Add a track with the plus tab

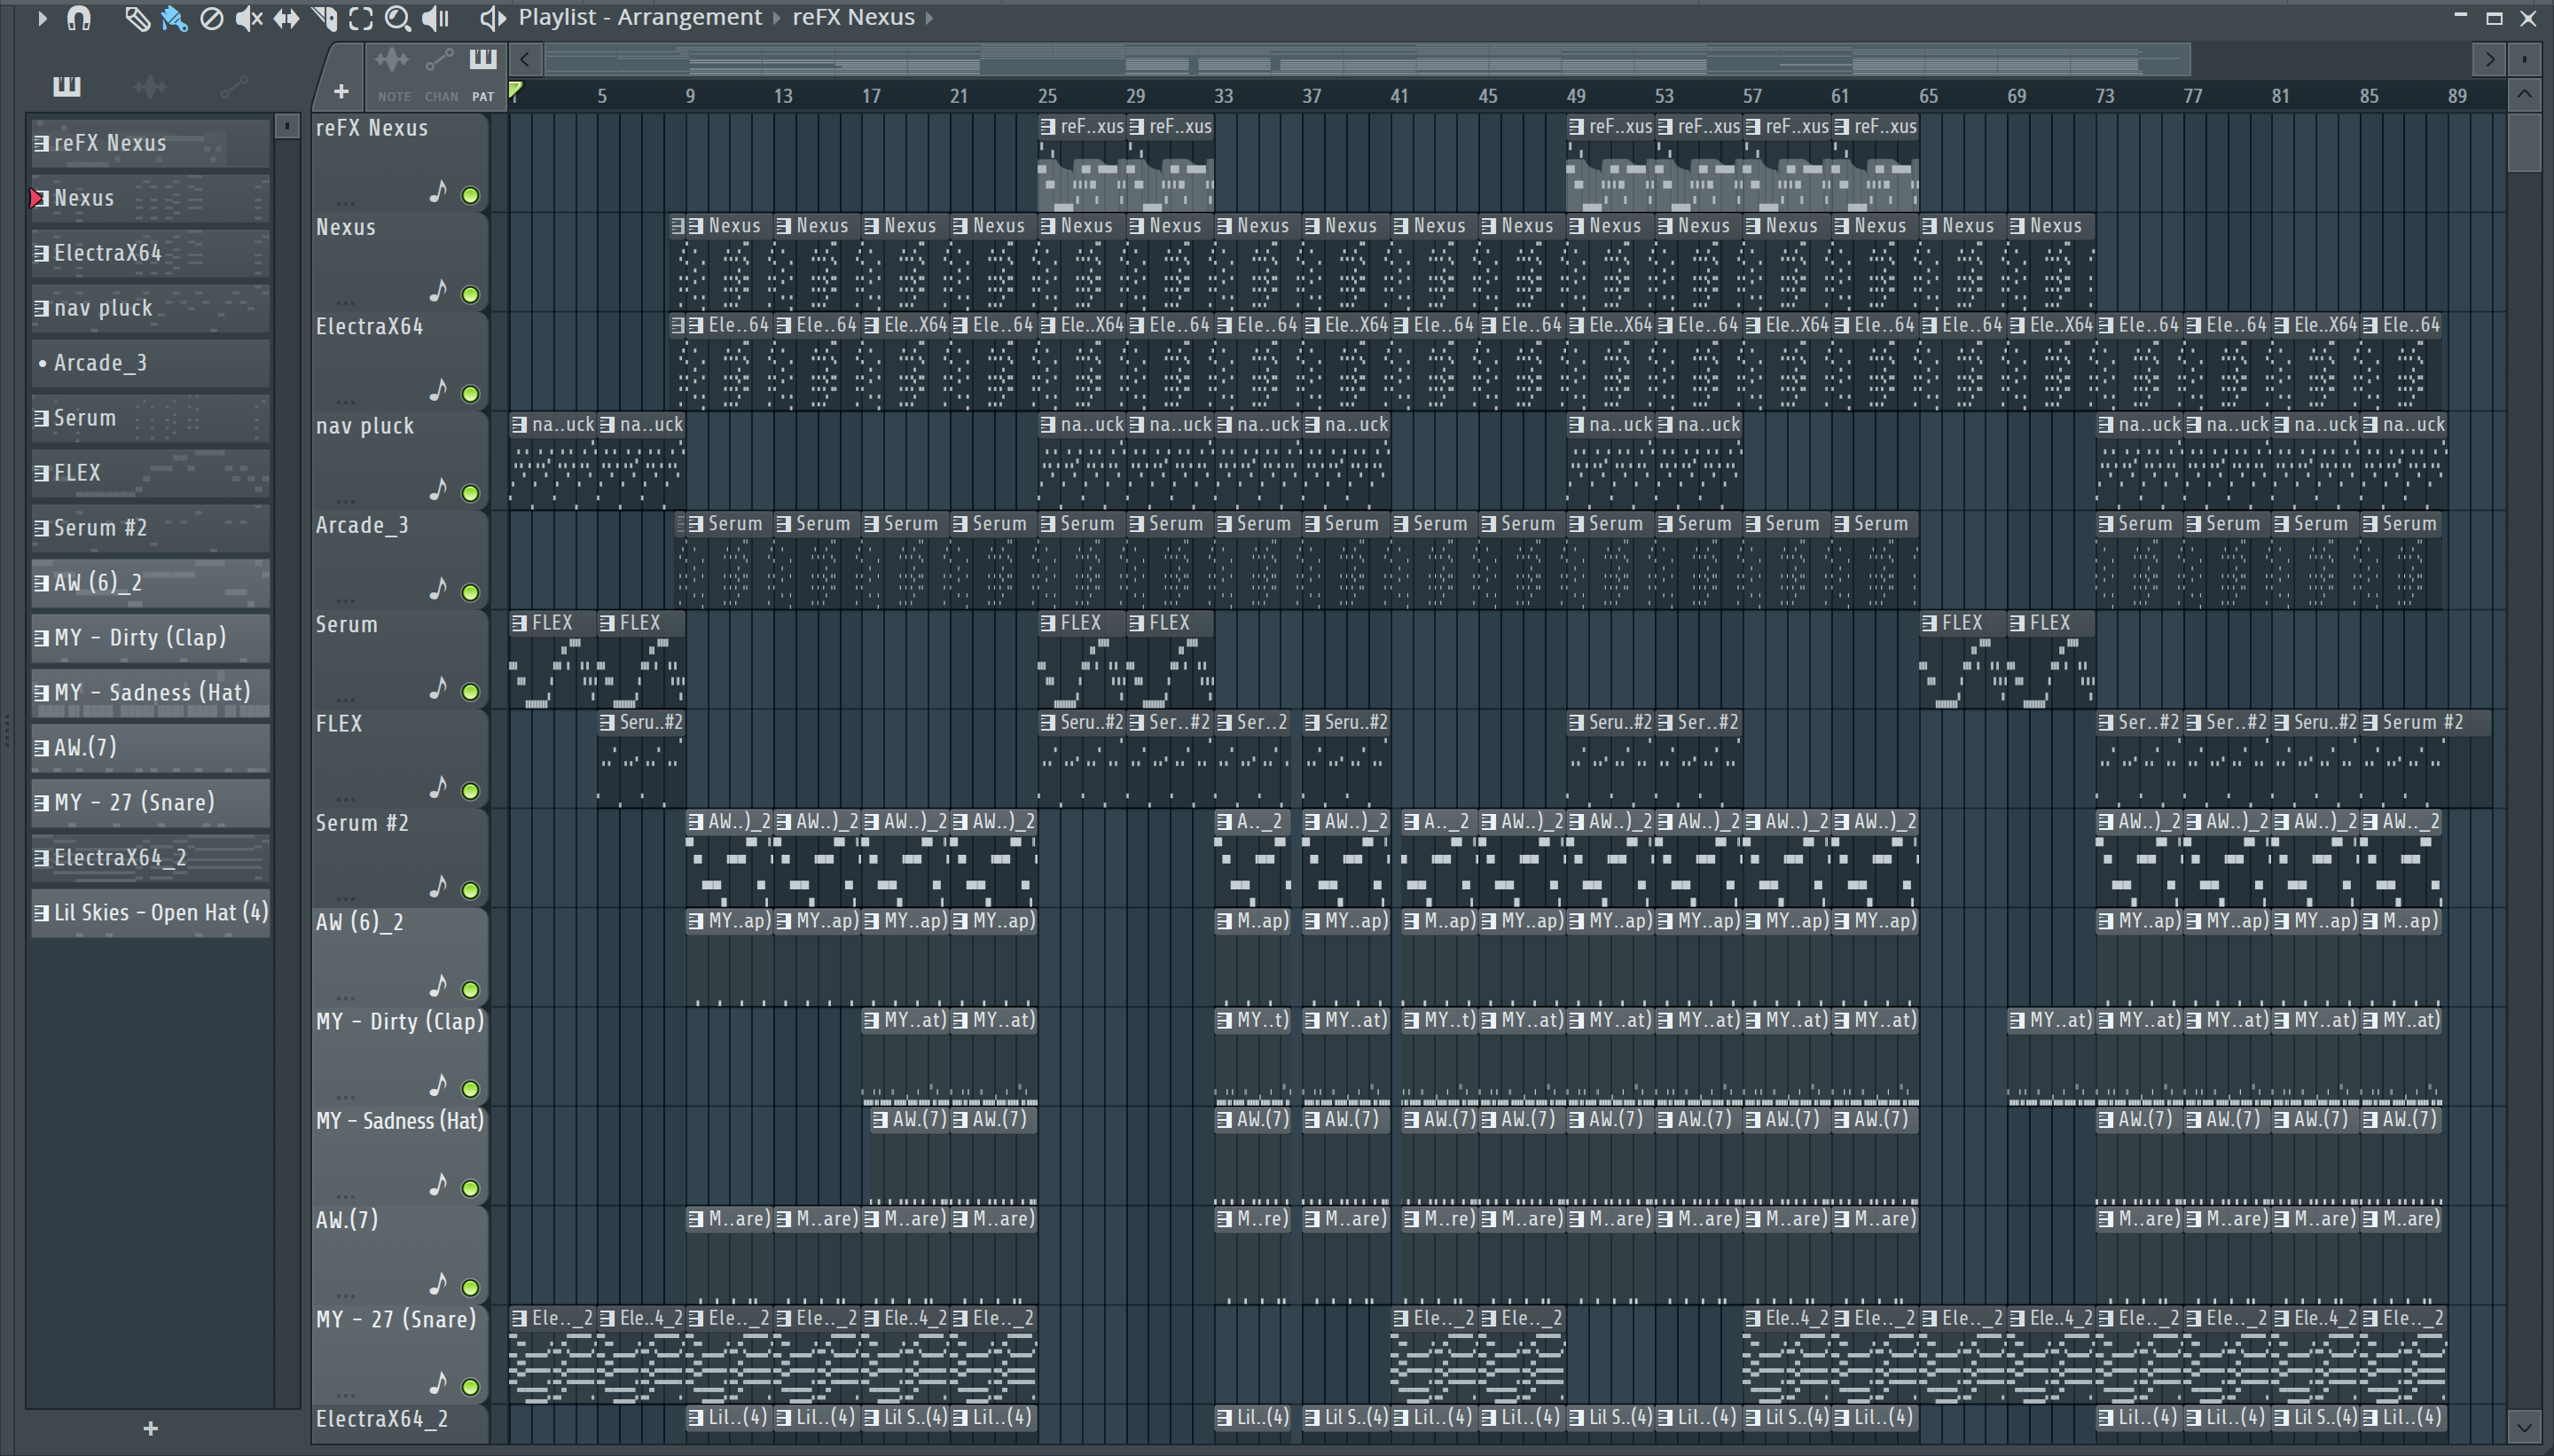point(341,92)
